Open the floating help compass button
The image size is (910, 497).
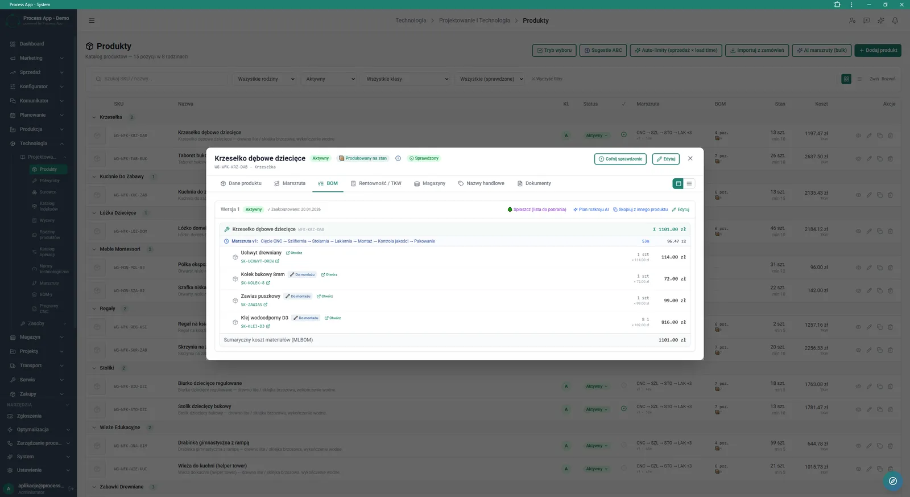click(x=893, y=481)
